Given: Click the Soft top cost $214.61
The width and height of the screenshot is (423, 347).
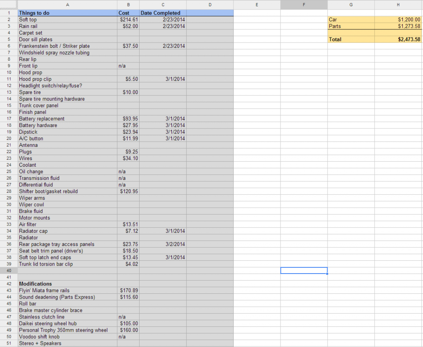Looking at the screenshot, I should pyautogui.click(x=128, y=19).
